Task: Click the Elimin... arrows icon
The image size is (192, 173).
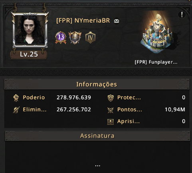Action: 16,110
